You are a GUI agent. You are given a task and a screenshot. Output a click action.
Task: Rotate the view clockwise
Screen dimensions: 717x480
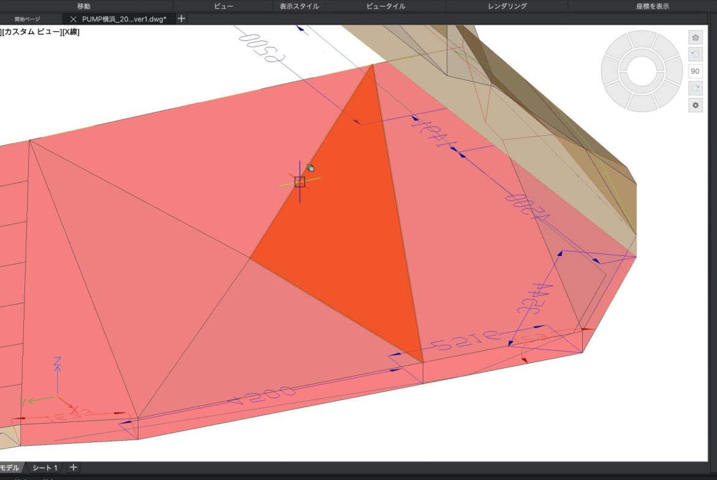695,88
